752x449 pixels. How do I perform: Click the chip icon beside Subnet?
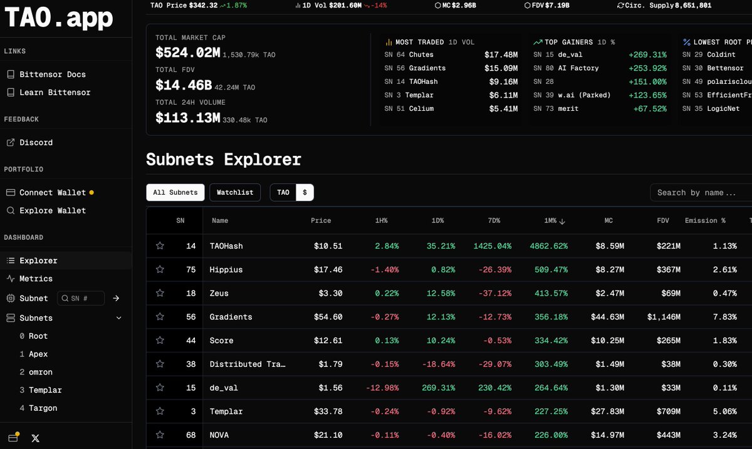coord(11,299)
